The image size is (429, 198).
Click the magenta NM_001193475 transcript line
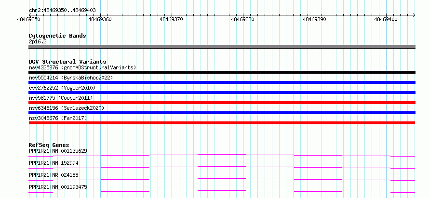click(x=222, y=191)
